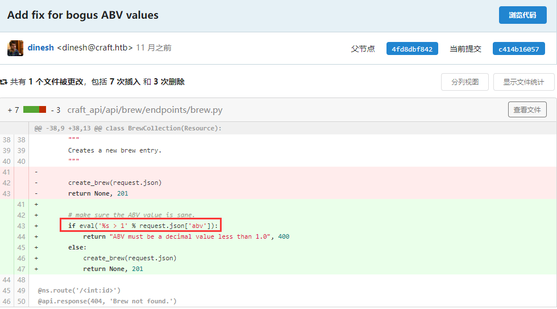The image size is (557, 309).
Task: Click 查看文件 view file button
Action: click(527, 109)
